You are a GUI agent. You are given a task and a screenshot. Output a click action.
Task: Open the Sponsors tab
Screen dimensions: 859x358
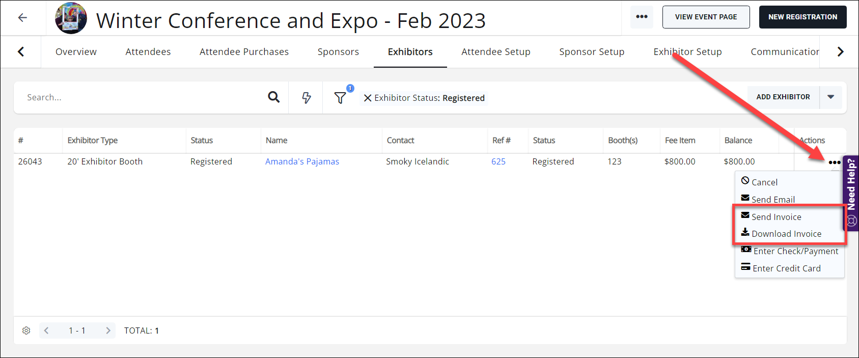click(338, 52)
